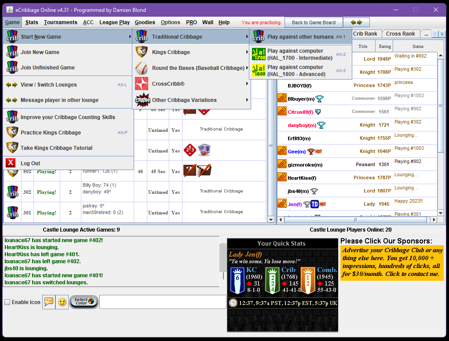The width and height of the screenshot is (449, 341).
Task: Select Play against other humans
Action: coord(300,37)
